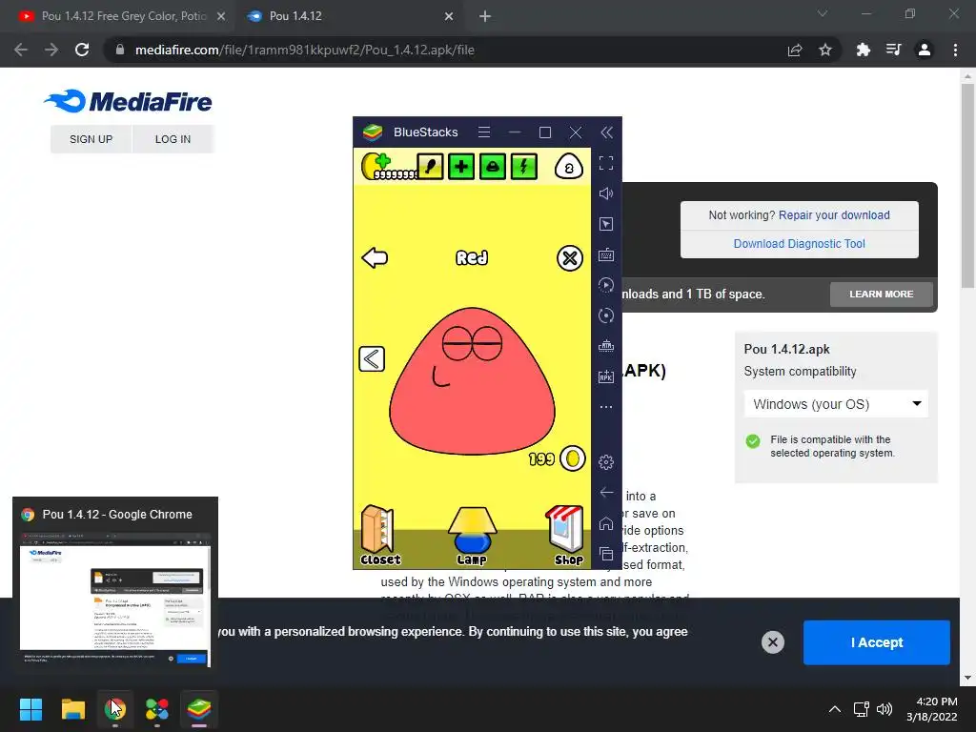
Task: Click Pou's level 8 badge
Action: pos(568,167)
